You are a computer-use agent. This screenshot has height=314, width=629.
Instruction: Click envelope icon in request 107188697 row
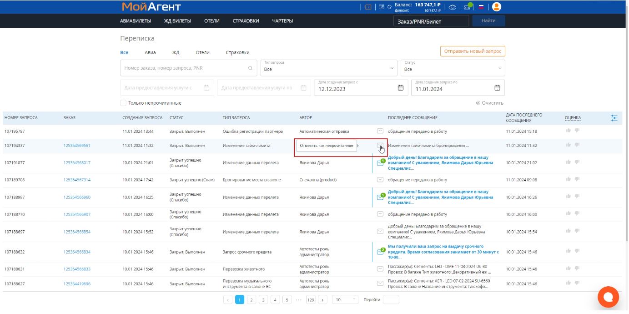pyautogui.click(x=380, y=232)
